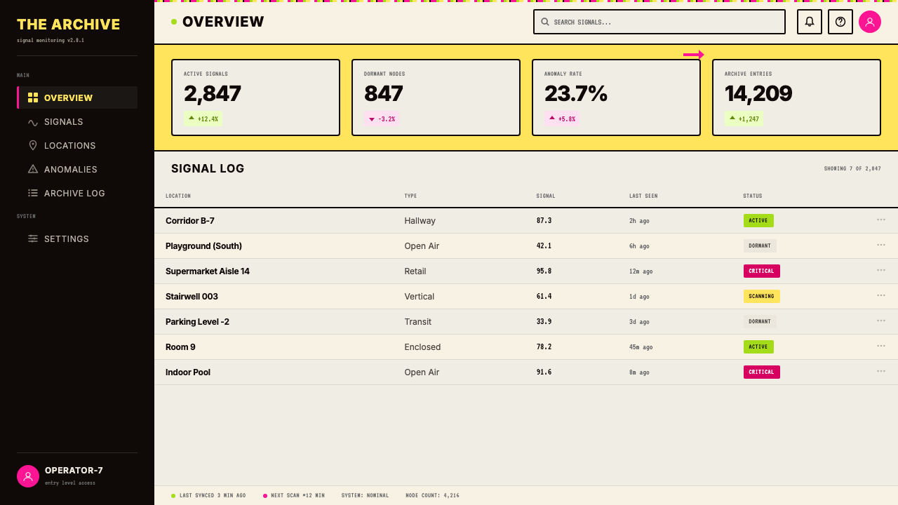Click 'Node count: 4,216' status entry
Screen dimensions: 898x505
(x=432, y=495)
